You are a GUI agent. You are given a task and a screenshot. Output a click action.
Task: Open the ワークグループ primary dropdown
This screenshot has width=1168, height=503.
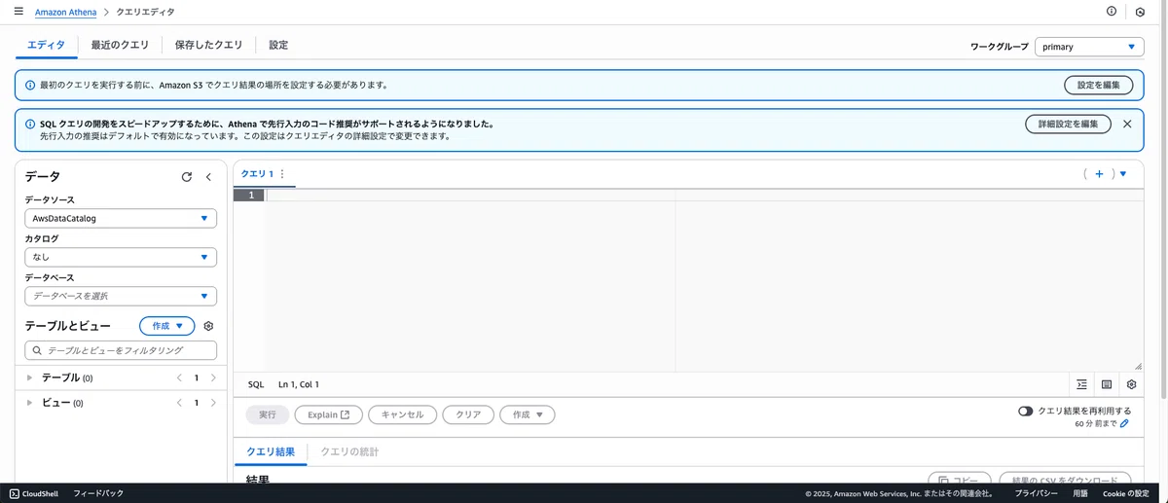click(x=1089, y=47)
